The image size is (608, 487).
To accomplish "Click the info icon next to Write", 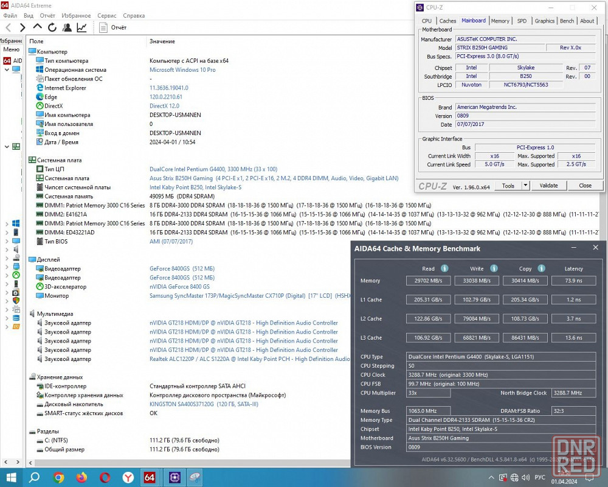I will coord(494,268).
